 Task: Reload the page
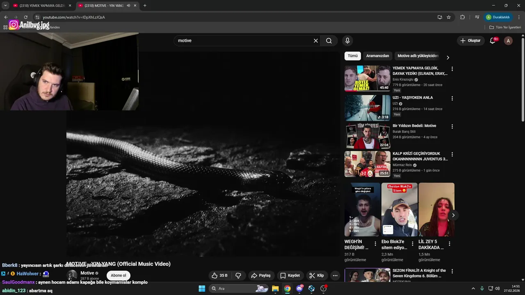[x=25, y=17]
